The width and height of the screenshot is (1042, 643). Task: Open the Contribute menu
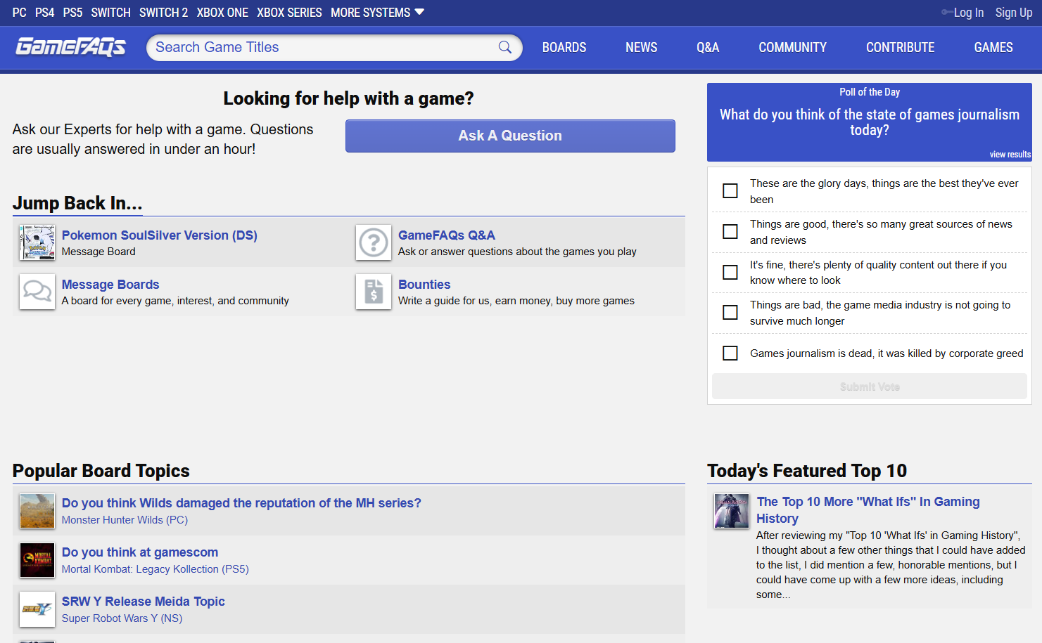point(901,48)
